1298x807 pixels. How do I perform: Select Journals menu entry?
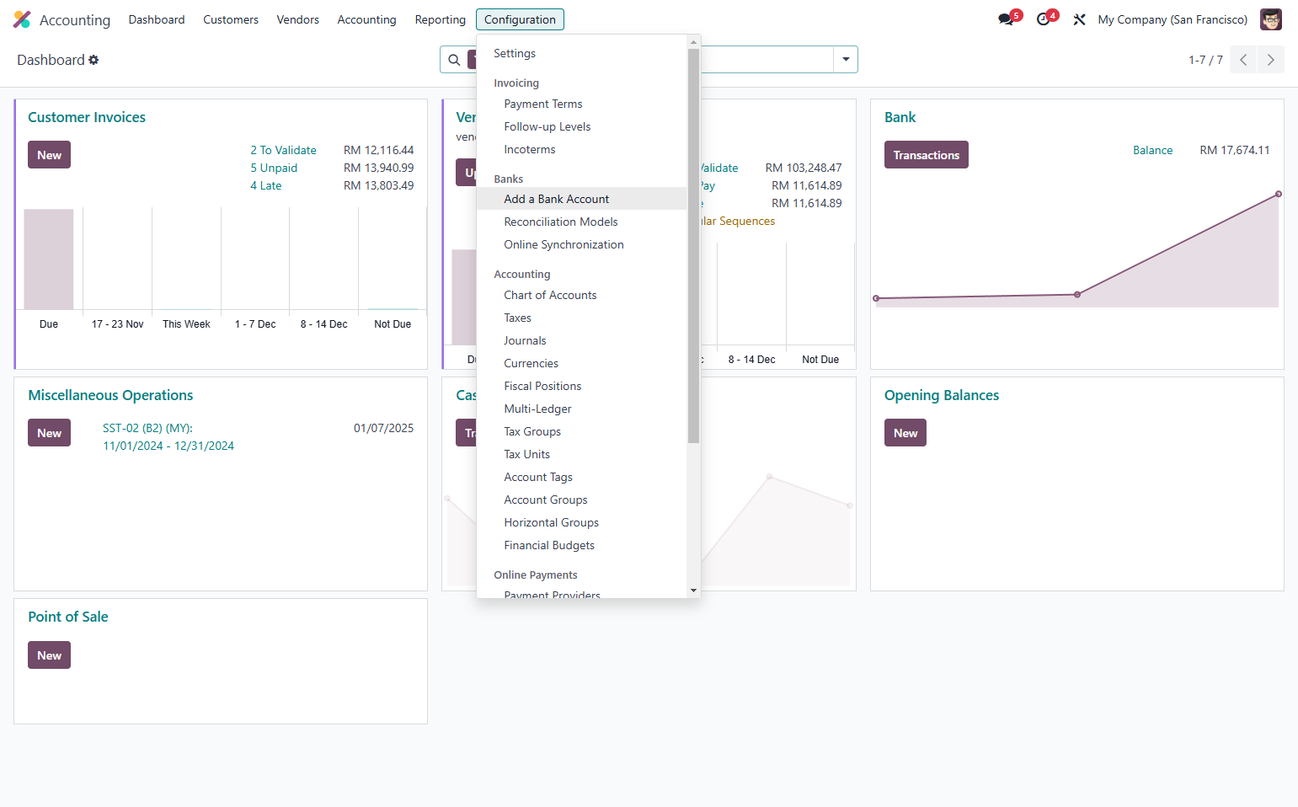(582, 340)
